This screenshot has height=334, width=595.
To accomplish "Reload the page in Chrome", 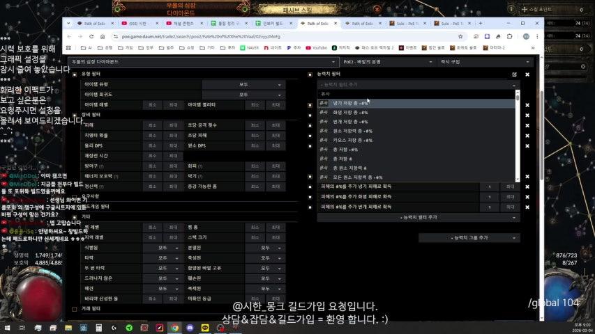I will pyautogui.click(x=91, y=36).
